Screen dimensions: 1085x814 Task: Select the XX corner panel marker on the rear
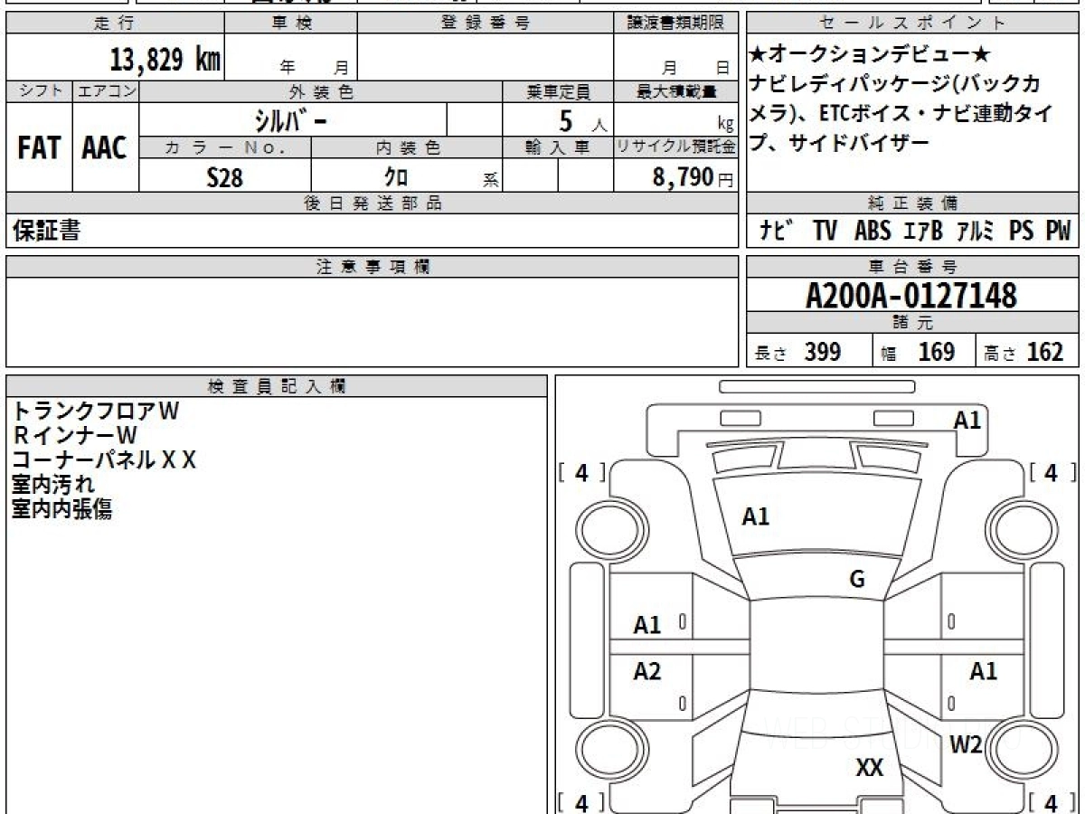pos(870,768)
